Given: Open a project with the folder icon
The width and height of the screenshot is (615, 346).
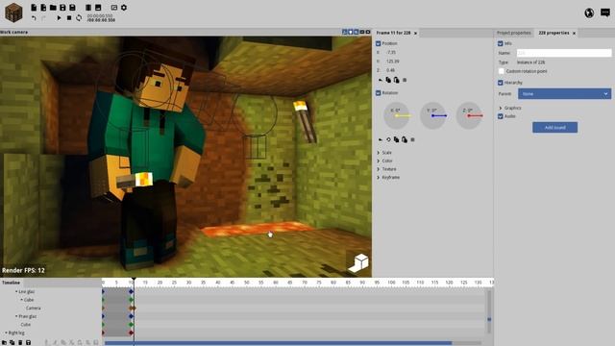Looking at the screenshot, I should tap(53, 8).
